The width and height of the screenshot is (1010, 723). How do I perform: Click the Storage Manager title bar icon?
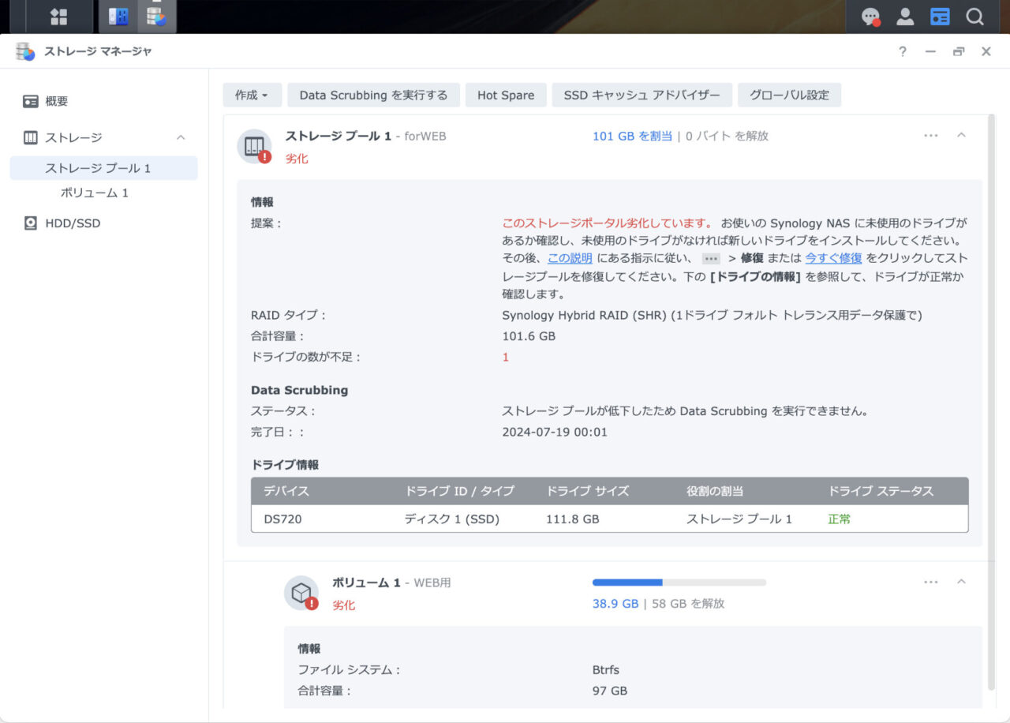[x=26, y=51]
